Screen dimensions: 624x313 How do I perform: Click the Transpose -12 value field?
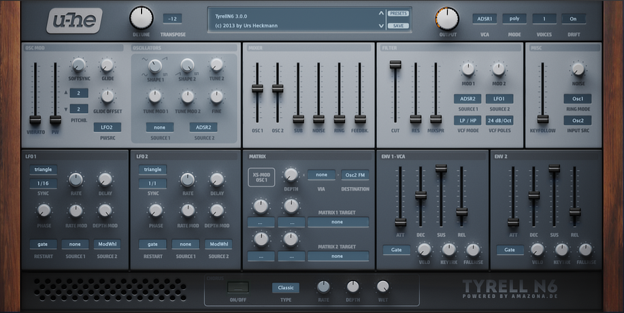(172, 18)
